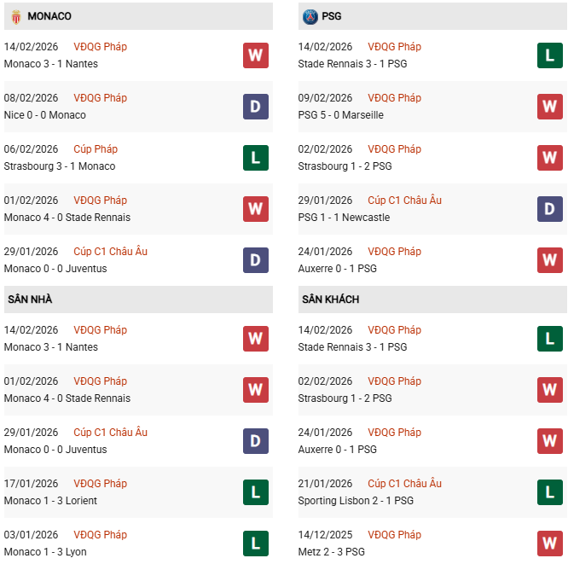
Task: Click the PSG club crest icon
Action: 310,16
